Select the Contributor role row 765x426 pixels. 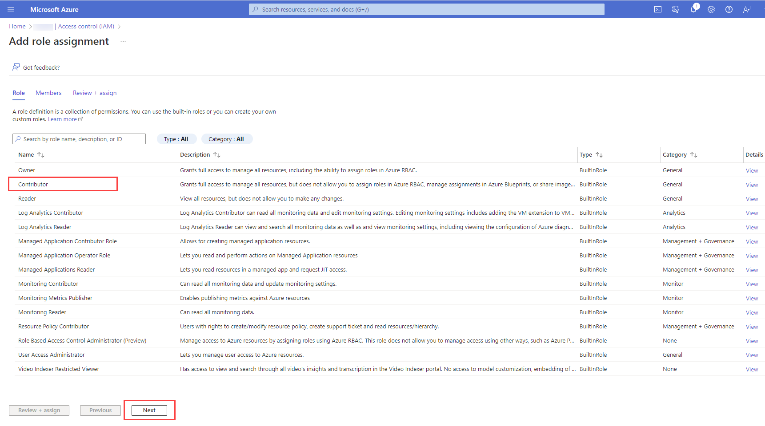(x=33, y=184)
